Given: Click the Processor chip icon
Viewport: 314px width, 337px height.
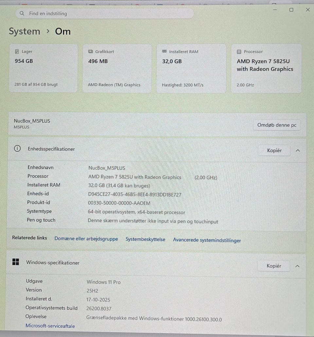Looking at the screenshot, I should pos(239,52).
